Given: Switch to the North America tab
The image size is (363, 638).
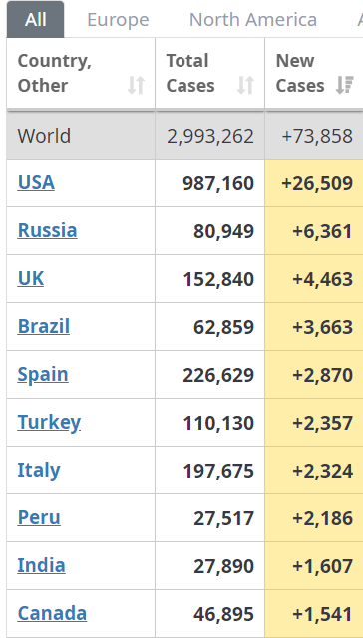Looking at the screenshot, I should [253, 19].
